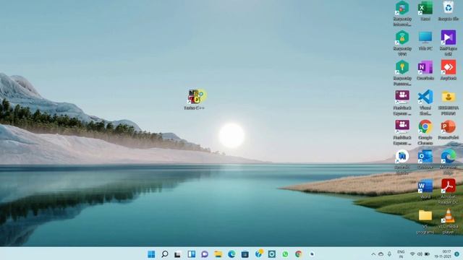Open the Widgets panel from taskbar

(x=191, y=254)
